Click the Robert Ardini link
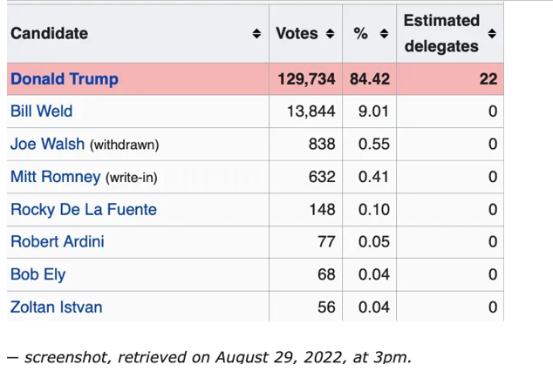This screenshot has height=378, width=553. click(57, 241)
